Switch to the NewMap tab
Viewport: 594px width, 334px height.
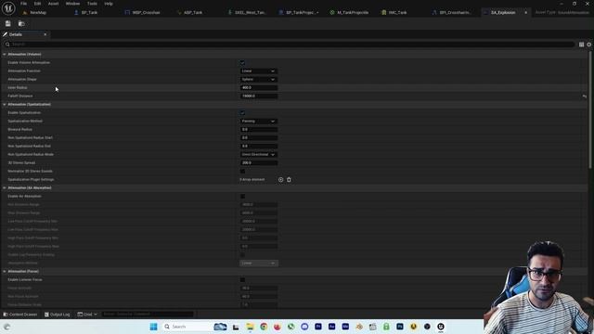38,12
